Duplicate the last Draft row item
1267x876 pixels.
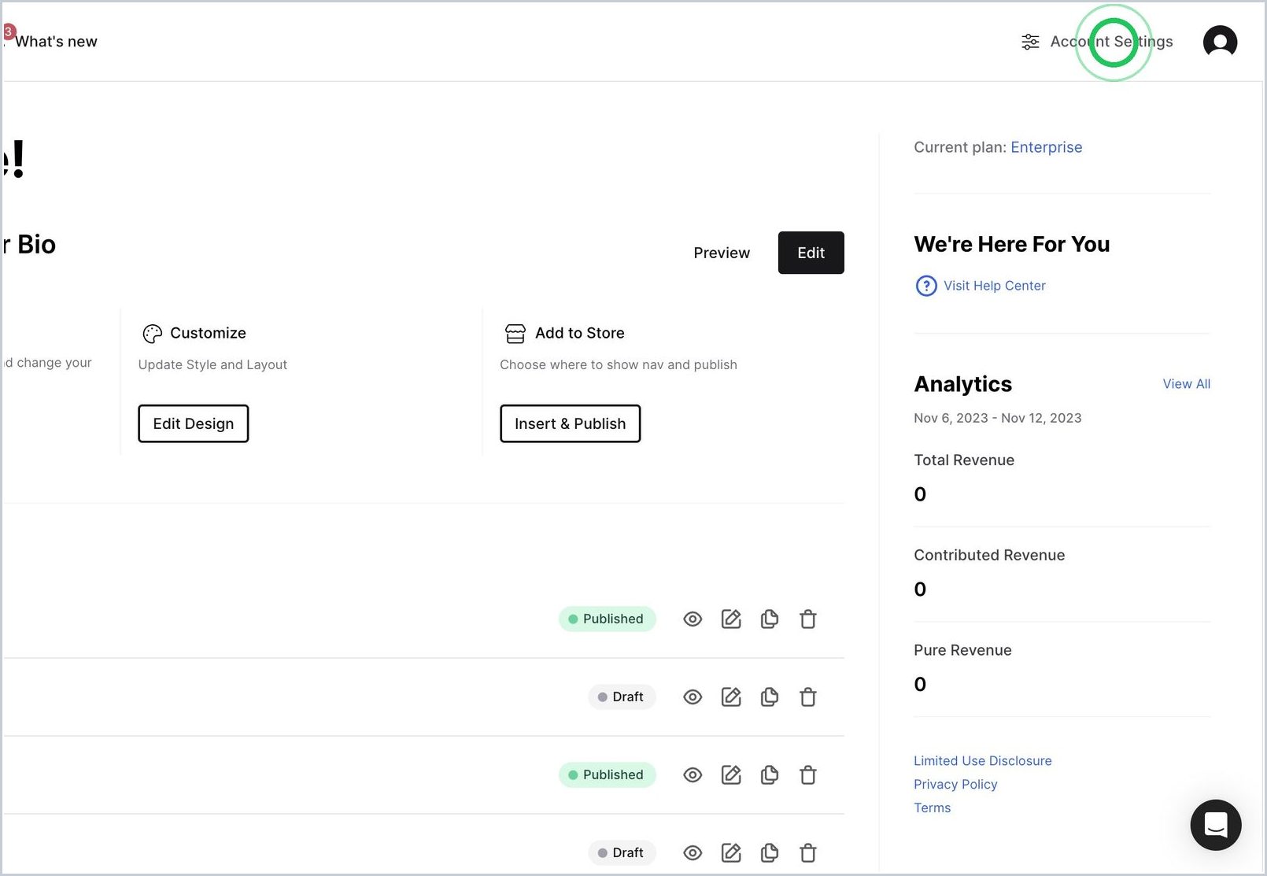(x=770, y=853)
